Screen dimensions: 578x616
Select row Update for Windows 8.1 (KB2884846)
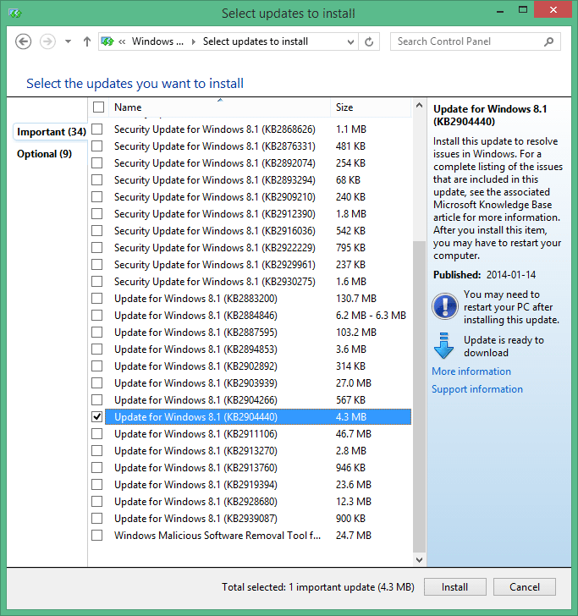[258, 316]
